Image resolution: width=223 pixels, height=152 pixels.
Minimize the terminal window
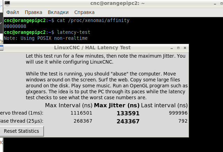[215, 4]
